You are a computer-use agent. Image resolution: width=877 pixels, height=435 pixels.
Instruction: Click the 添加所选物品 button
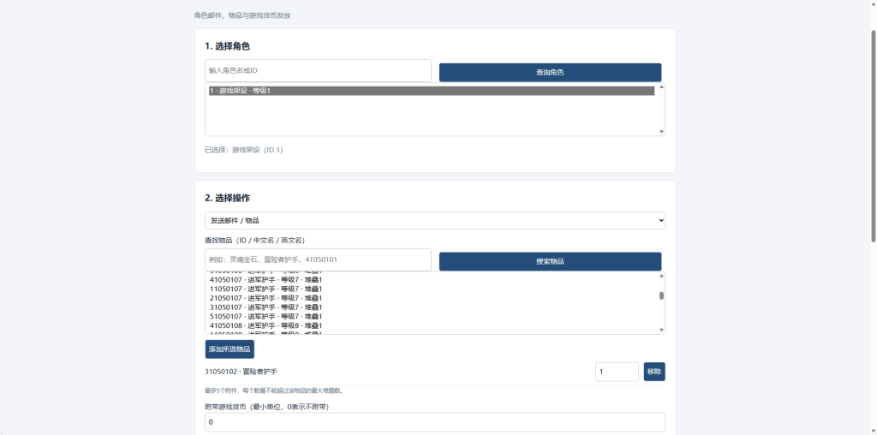point(230,349)
